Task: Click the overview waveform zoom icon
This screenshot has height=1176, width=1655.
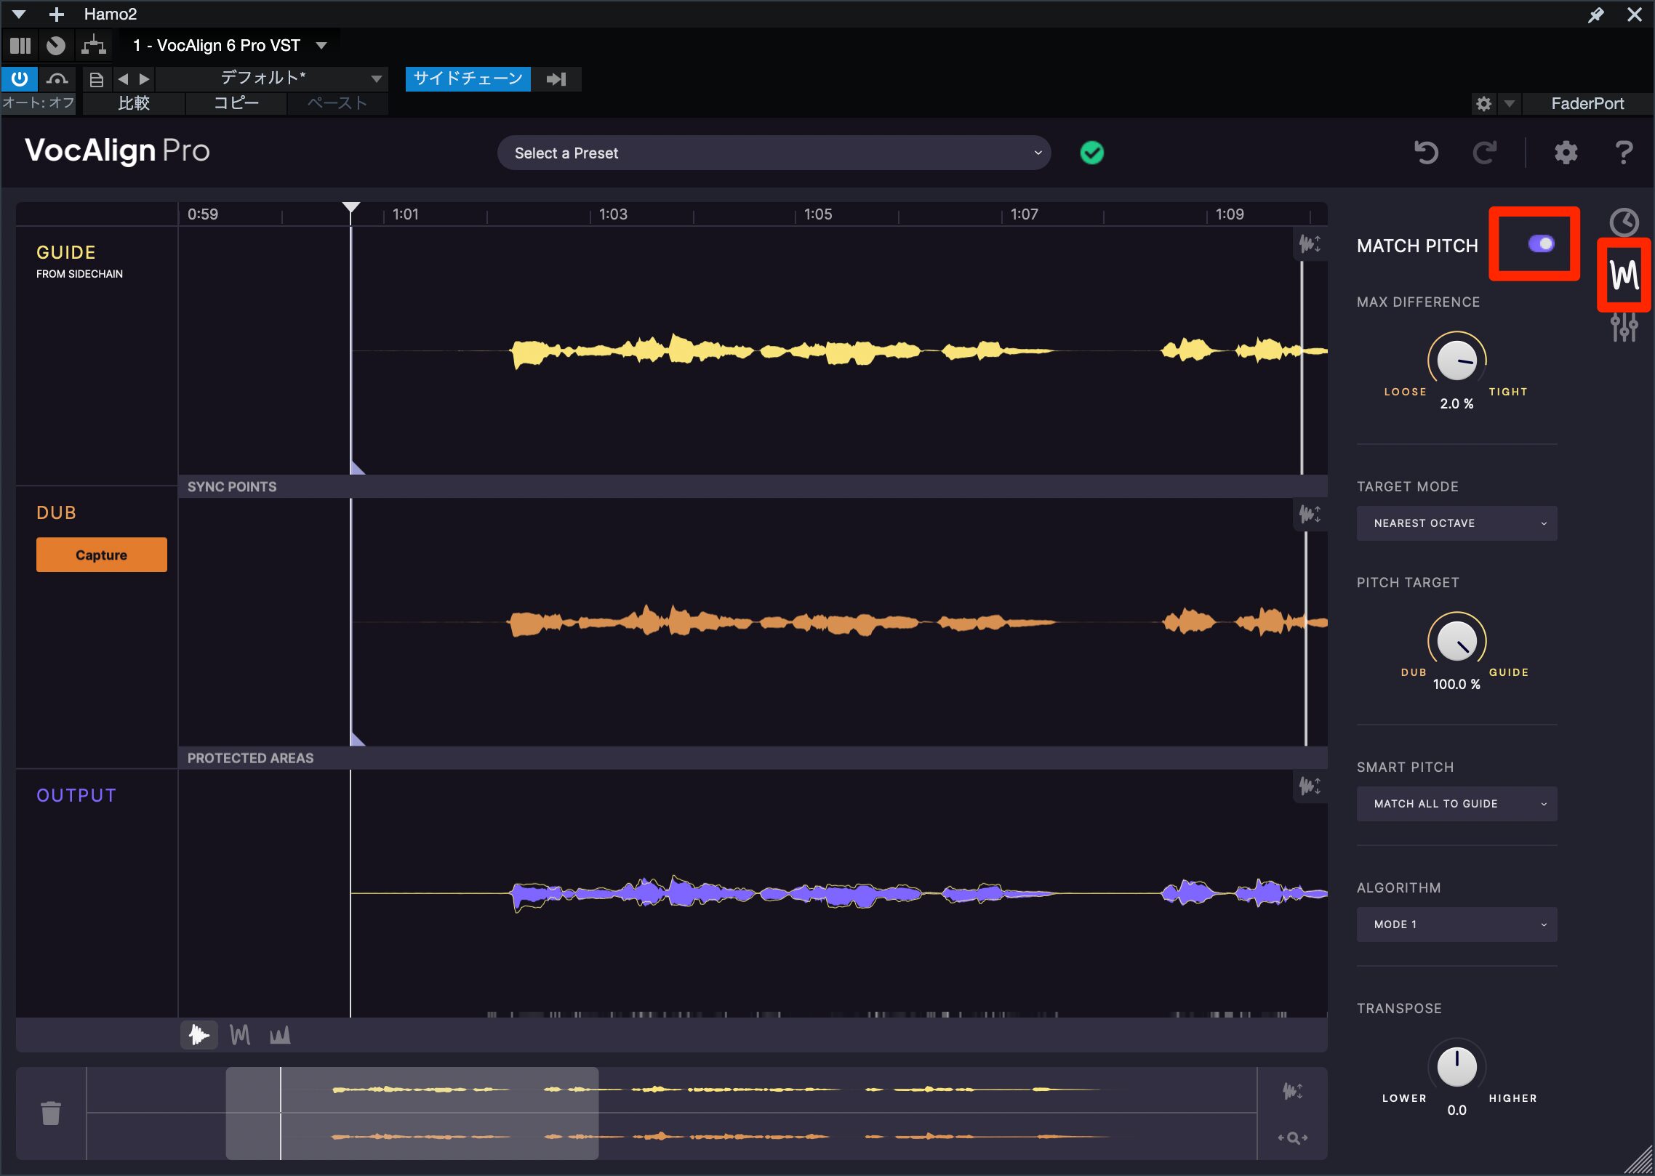Action: (x=1293, y=1090)
